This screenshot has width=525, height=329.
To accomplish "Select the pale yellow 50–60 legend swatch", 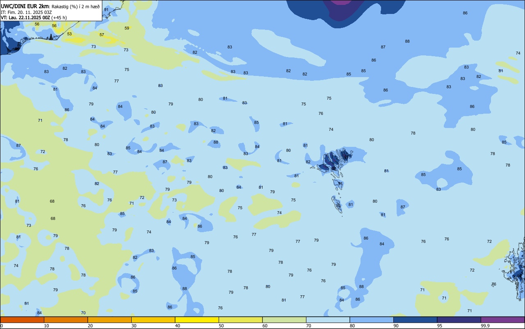I will point(240,320).
